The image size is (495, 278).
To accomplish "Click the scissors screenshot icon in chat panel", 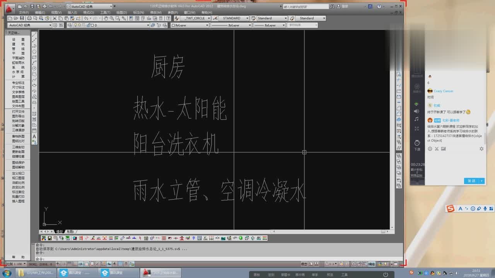I will 437,149.
